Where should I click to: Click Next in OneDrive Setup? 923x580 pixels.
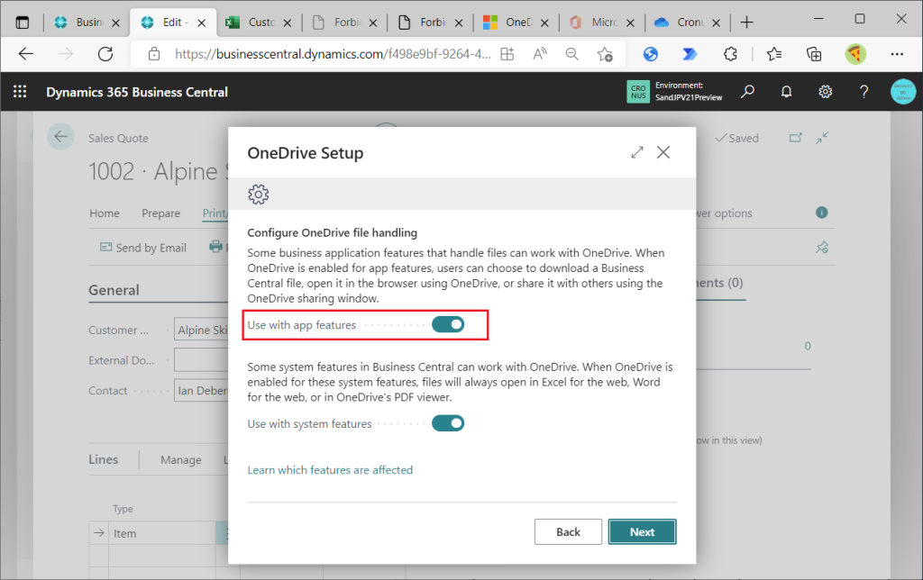click(642, 531)
